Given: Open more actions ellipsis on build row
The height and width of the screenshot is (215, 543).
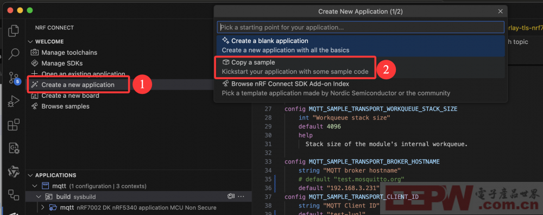Looking at the screenshot, I should (241, 197).
